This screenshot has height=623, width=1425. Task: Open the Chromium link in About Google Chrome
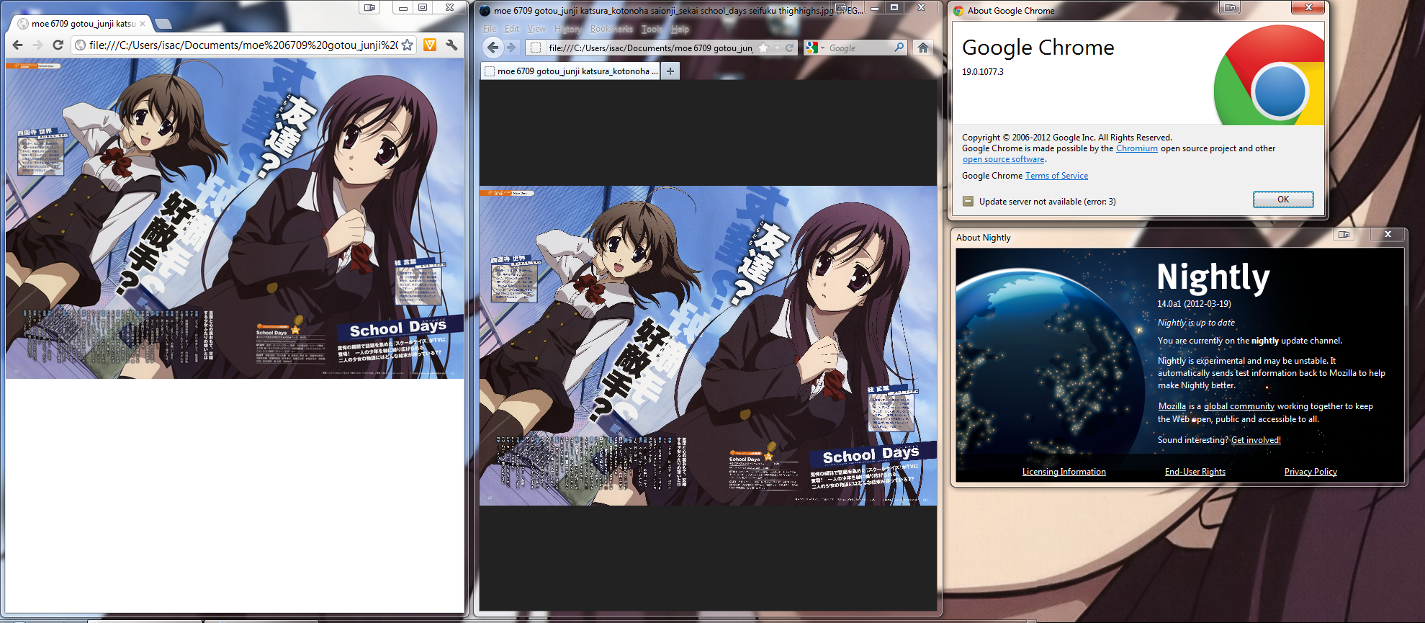point(1136,148)
